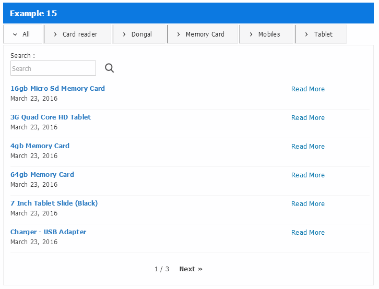Expand the Memory Card chevron arrow
This screenshot has height=289, width=379.
click(179, 34)
